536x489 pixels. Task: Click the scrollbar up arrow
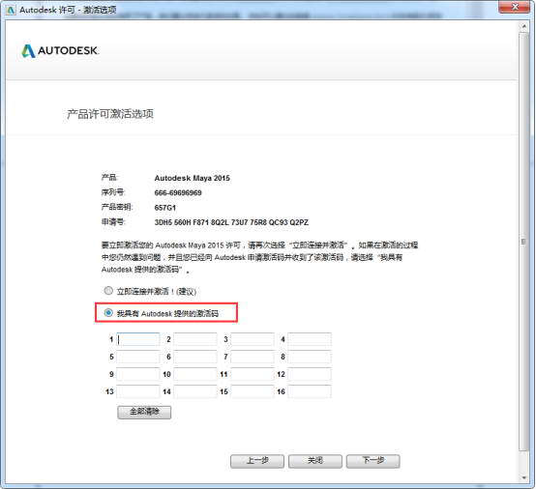[x=523, y=26]
